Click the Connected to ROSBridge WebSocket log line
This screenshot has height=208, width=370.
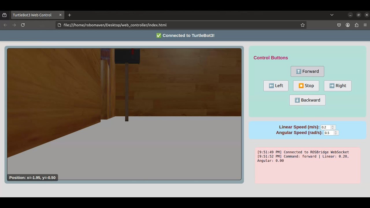tap(303, 152)
